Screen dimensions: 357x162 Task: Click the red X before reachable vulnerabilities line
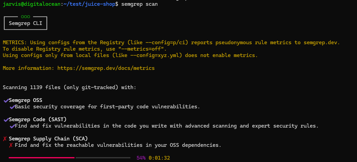[11, 145]
